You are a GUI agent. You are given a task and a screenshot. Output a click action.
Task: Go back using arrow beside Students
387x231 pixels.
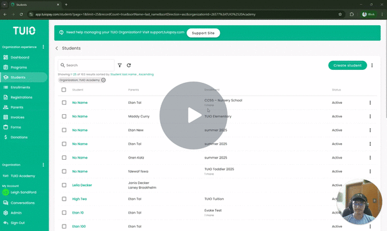coord(57,48)
